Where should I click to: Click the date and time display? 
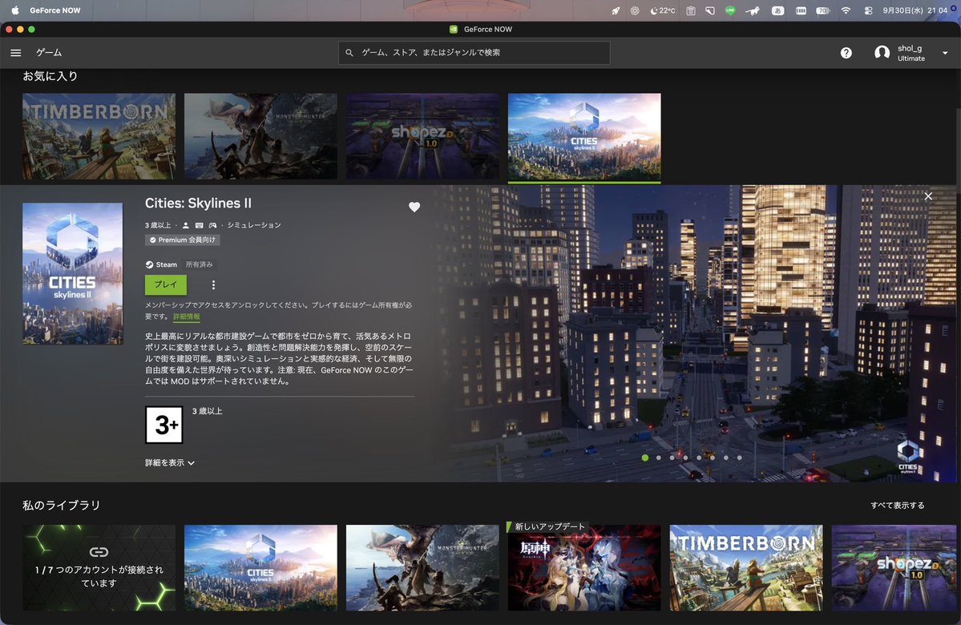pos(915,10)
